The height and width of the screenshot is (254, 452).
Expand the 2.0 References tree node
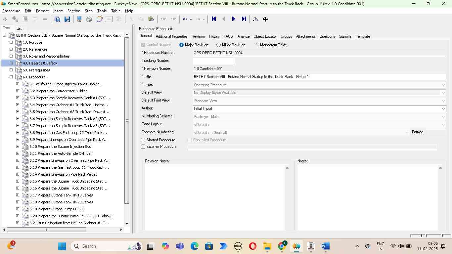11,49
